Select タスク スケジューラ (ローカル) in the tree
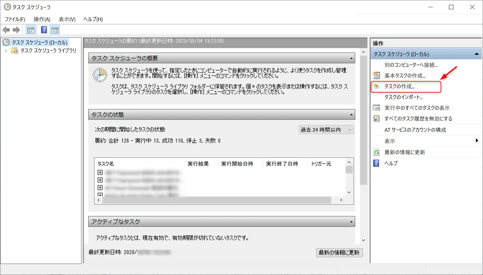 pyautogui.click(x=39, y=42)
